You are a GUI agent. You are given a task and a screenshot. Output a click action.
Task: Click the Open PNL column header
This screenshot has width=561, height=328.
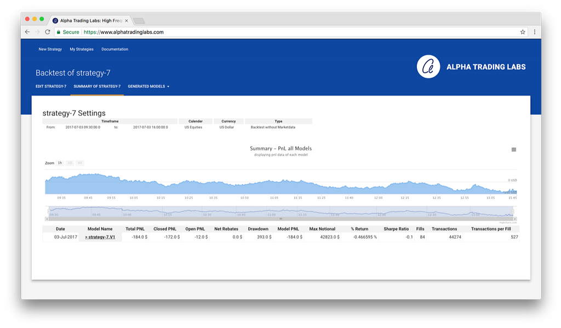click(x=195, y=229)
